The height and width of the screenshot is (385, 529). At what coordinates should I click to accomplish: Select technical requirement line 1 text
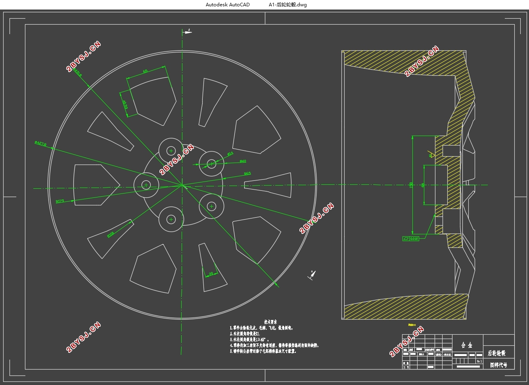point(261,328)
